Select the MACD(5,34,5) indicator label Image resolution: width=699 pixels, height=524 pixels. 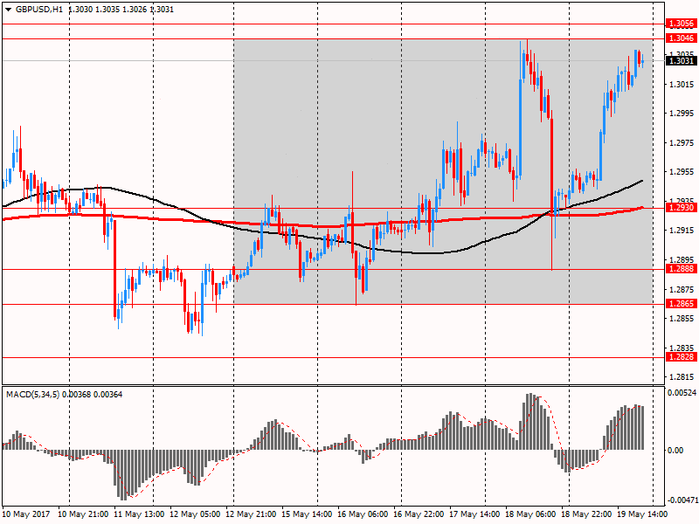click(x=32, y=395)
